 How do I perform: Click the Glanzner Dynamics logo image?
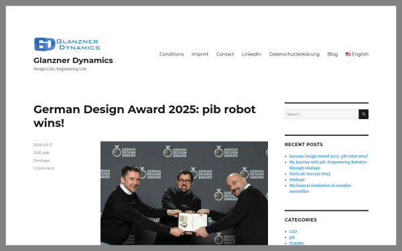(67, 44)
